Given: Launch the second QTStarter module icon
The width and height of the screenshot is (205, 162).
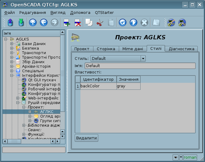Looking at the screenshot, I should click(182, 23).
